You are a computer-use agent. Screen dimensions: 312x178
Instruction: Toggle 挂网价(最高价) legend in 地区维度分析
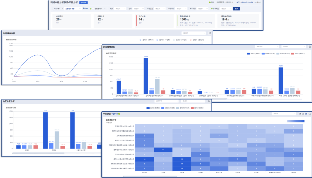pos(153,108)
